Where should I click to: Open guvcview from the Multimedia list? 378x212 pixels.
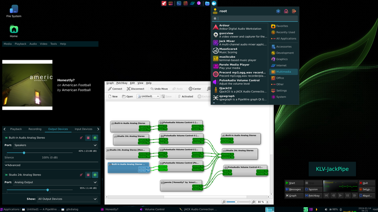[240, 35]
